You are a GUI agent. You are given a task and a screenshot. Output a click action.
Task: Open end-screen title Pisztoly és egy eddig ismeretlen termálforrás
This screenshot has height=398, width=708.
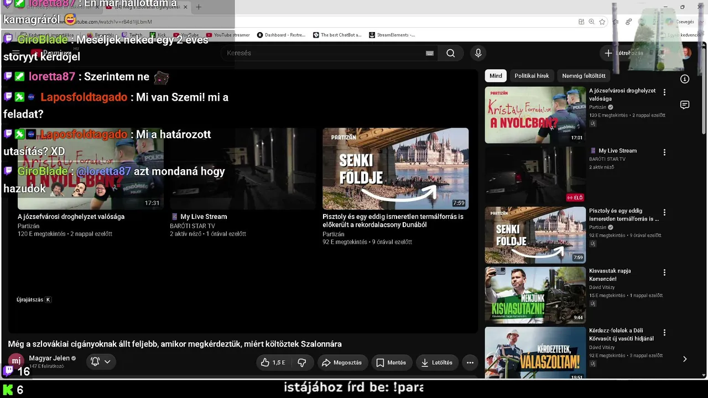pyautogui.click(x=393, y=221)
